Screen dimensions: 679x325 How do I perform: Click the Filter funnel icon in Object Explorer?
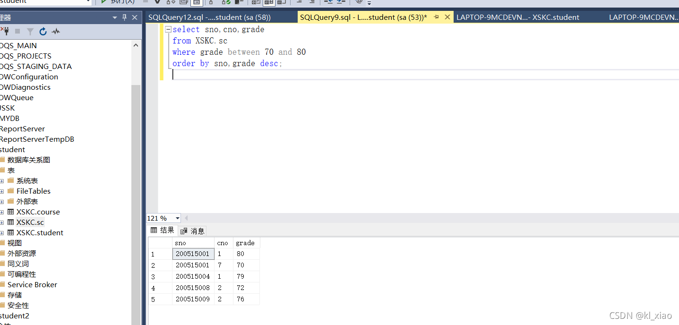(30, 32)
